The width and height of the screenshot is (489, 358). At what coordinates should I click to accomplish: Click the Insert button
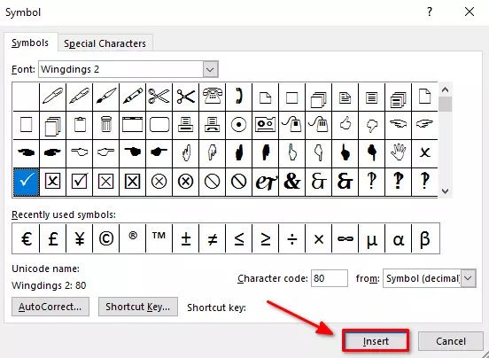pos(376,341)
